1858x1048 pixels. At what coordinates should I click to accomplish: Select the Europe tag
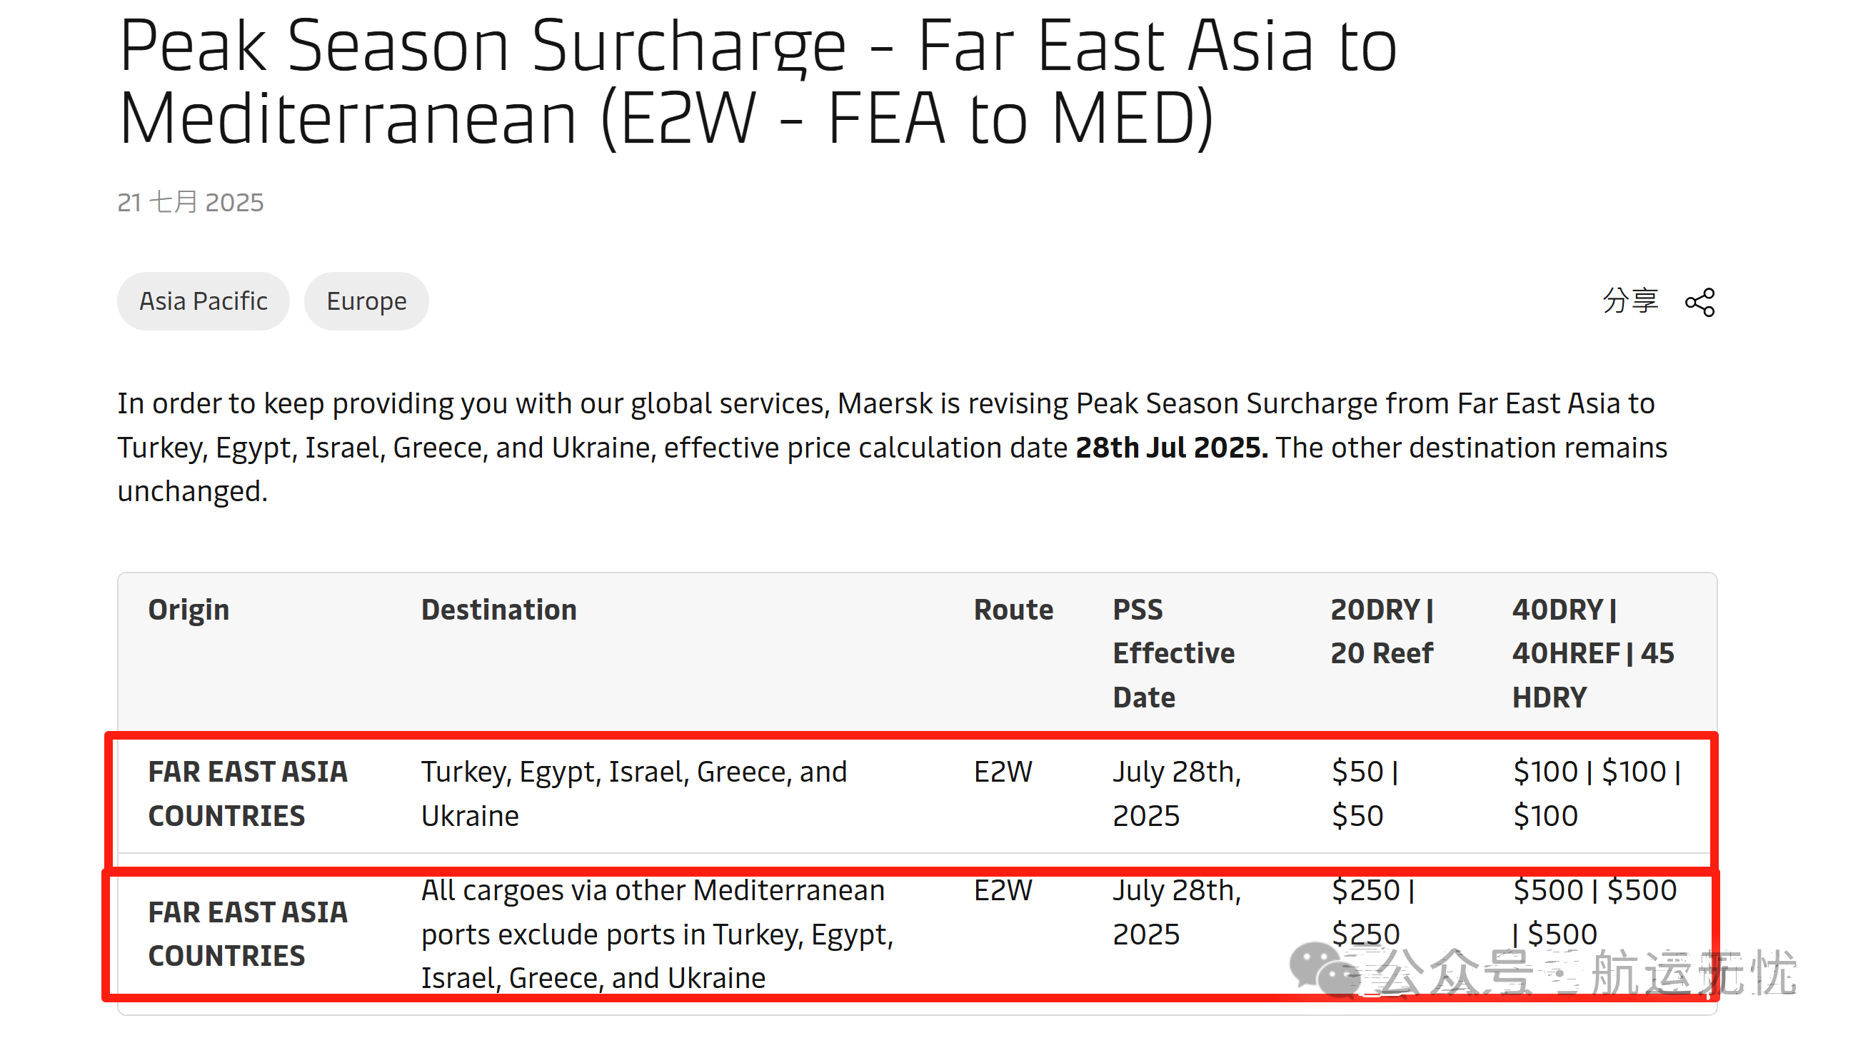[366, 301]
